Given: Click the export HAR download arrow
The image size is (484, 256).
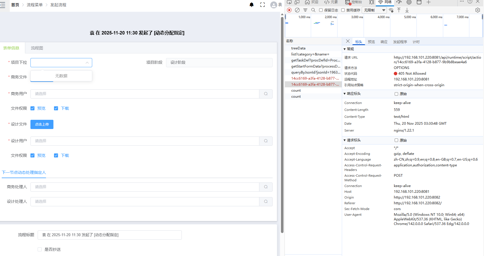Looking at the screenshot, I should click(x=407, y=10).
